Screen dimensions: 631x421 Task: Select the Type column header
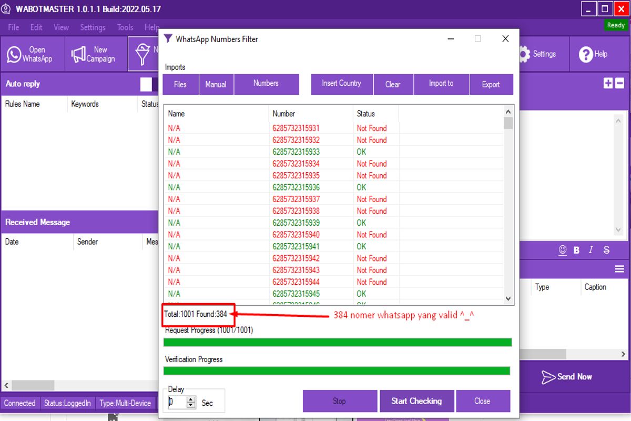coord(555,287)
